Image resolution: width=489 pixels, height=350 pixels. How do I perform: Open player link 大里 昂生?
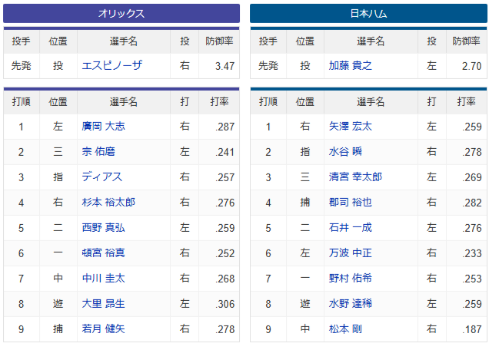pos(103,304)
